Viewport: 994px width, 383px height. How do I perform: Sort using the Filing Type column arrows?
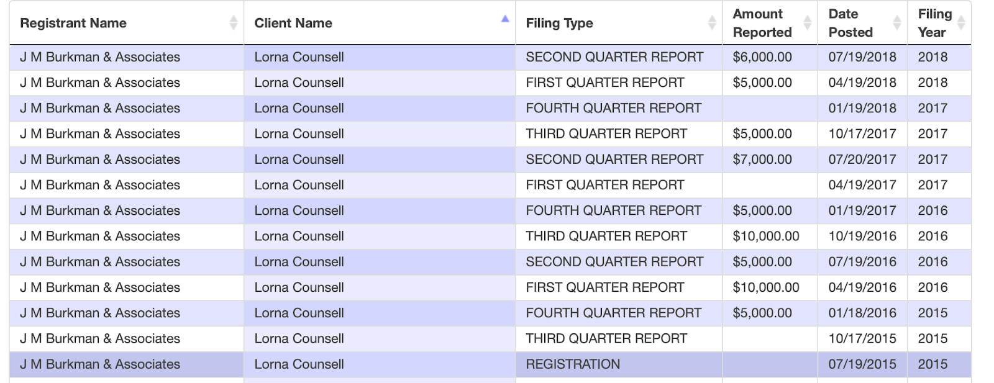tap(712, 23)
